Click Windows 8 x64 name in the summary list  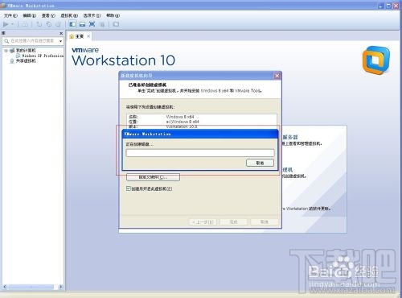coord(180,117)
